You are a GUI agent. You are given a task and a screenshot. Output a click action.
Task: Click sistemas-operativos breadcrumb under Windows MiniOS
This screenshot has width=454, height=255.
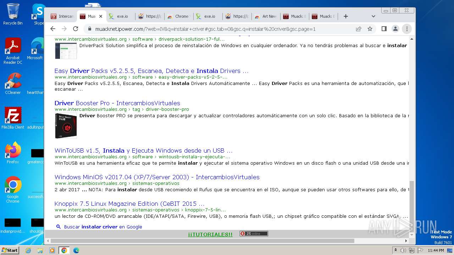click(156, 183)
